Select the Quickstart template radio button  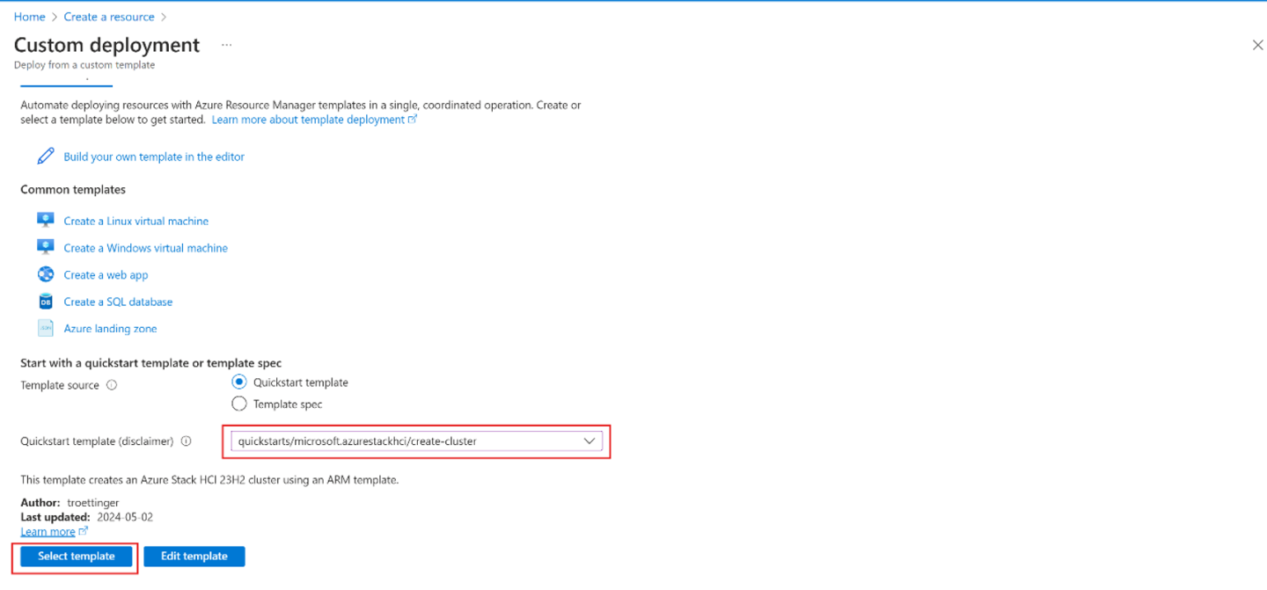(238, 382)
